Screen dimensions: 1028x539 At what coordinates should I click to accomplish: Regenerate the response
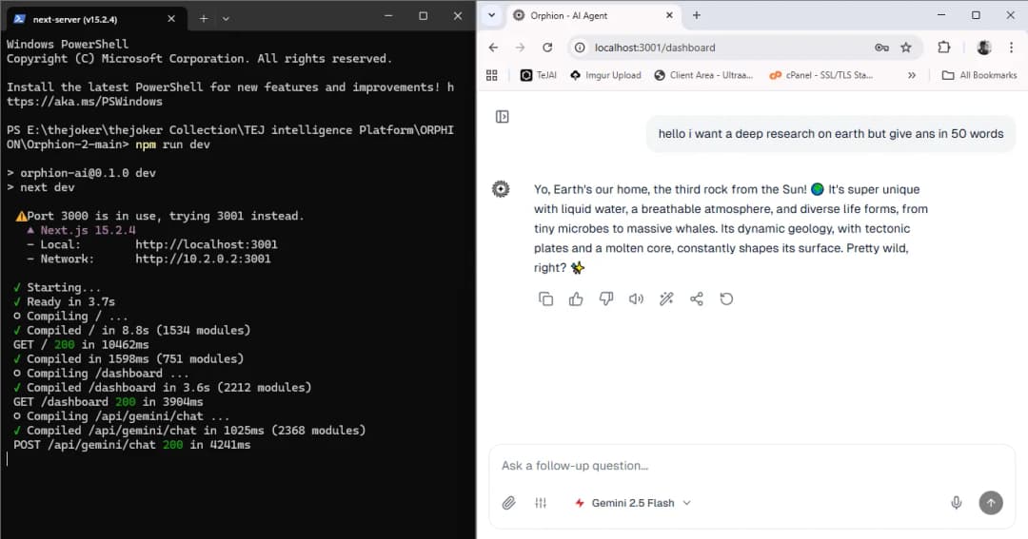(x=726, y=298)
